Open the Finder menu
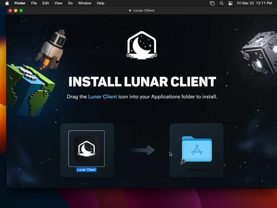The image size is (277, 208). (20, 3)
